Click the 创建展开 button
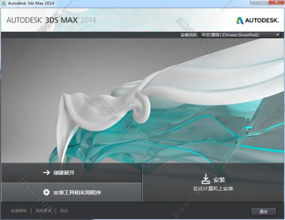The width and height of the screenshot is (285, 220). tap(72, 172)
